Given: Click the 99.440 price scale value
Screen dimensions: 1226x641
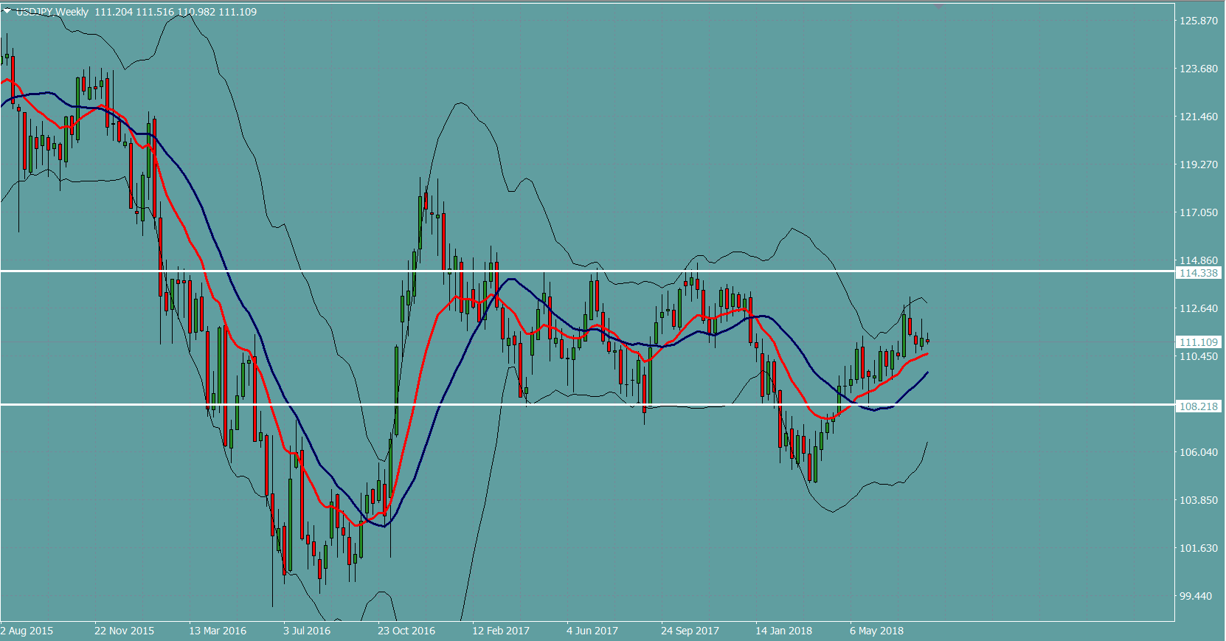Looking at the screenshot, I should point(1196,596).
